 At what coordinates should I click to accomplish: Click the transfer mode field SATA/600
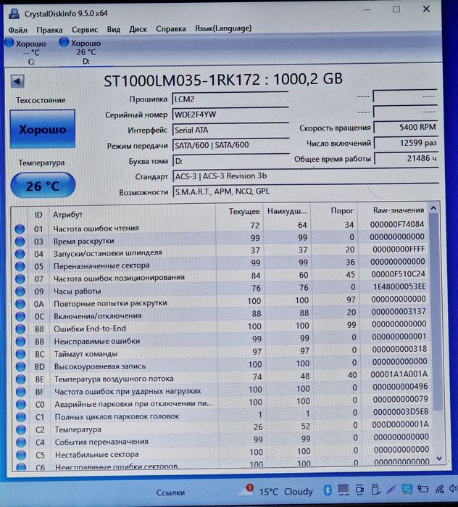coord(230,145)
